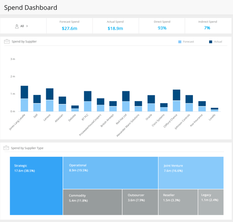Click the user profile icon beside All

tap(17, 26)
